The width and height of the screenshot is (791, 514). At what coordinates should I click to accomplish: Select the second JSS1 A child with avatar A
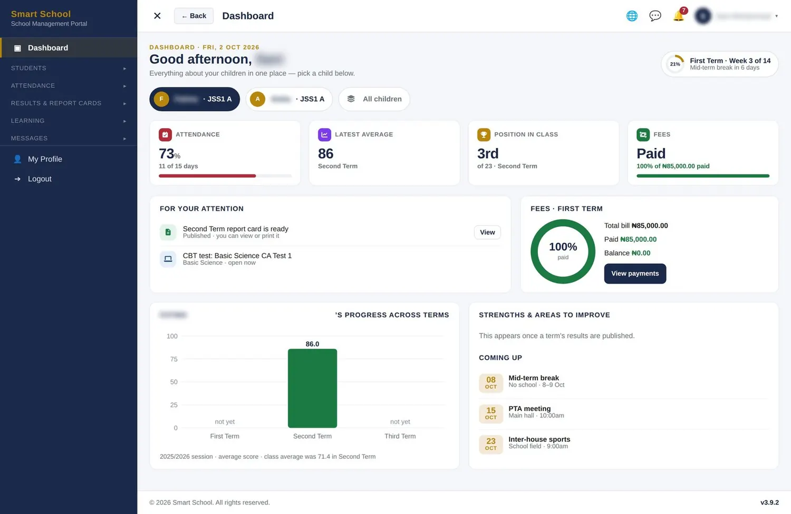point(289,99)
